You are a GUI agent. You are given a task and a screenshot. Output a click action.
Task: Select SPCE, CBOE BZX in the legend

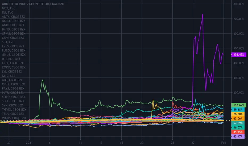[x=13, y=101]
